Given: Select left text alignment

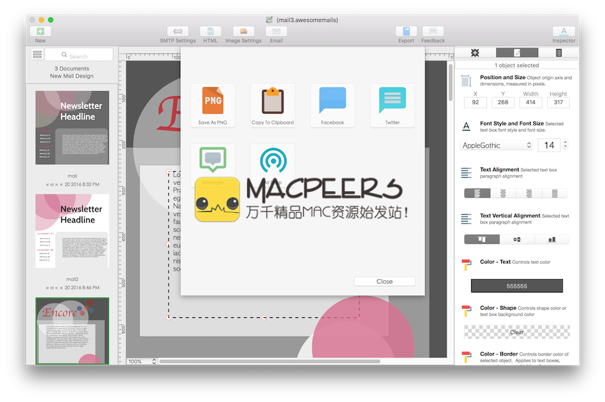Looking at the screenshot, I should [477, 193].
